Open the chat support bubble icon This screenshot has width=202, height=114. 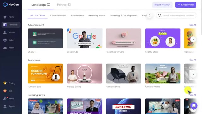point(194,106)
